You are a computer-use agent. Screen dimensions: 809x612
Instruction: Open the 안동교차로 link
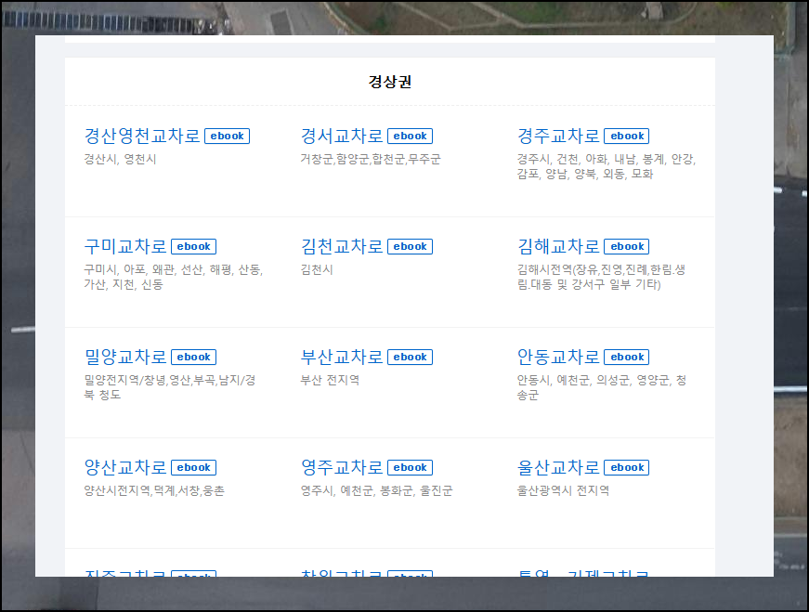(558, 358)
